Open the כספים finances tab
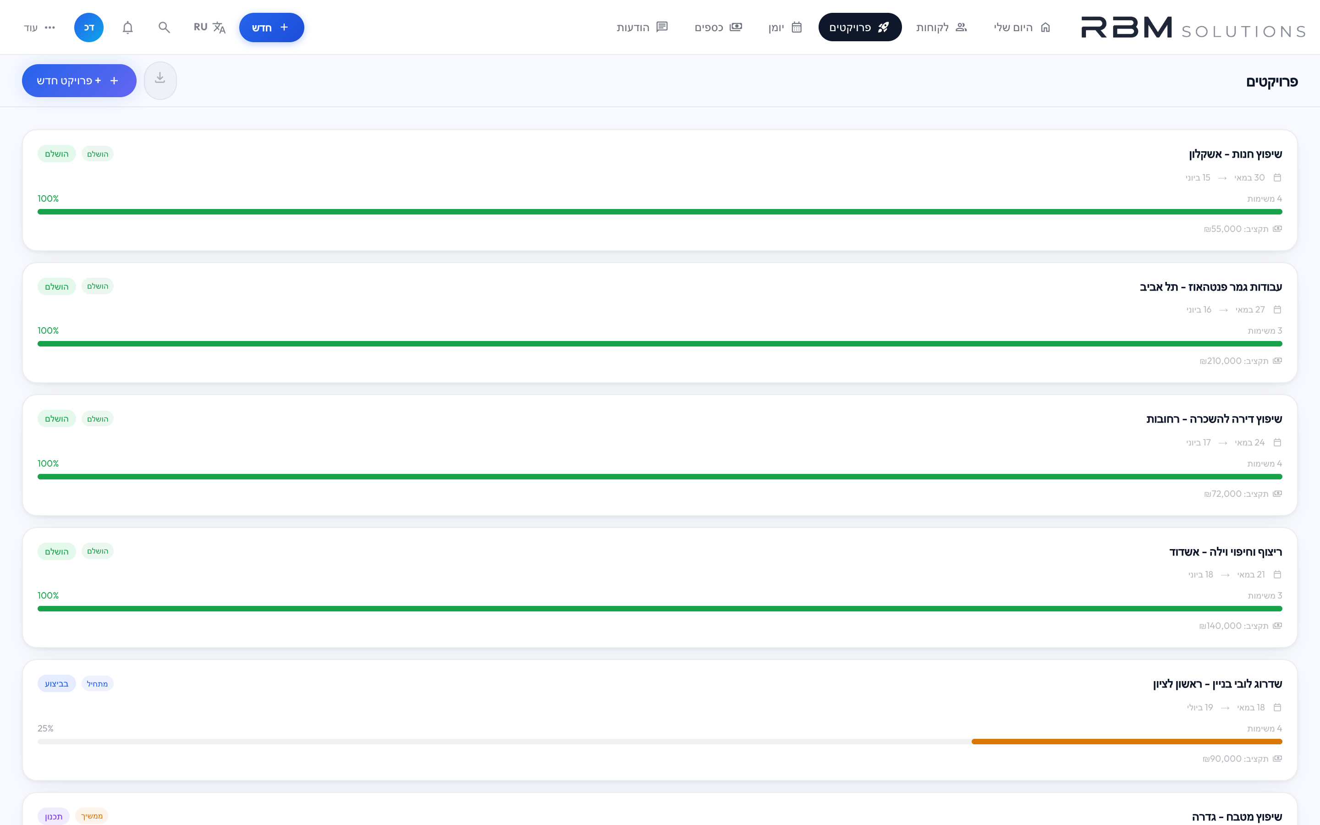Image resolution: width=1320 pixels, height=825 pixels. coord(718,27)
